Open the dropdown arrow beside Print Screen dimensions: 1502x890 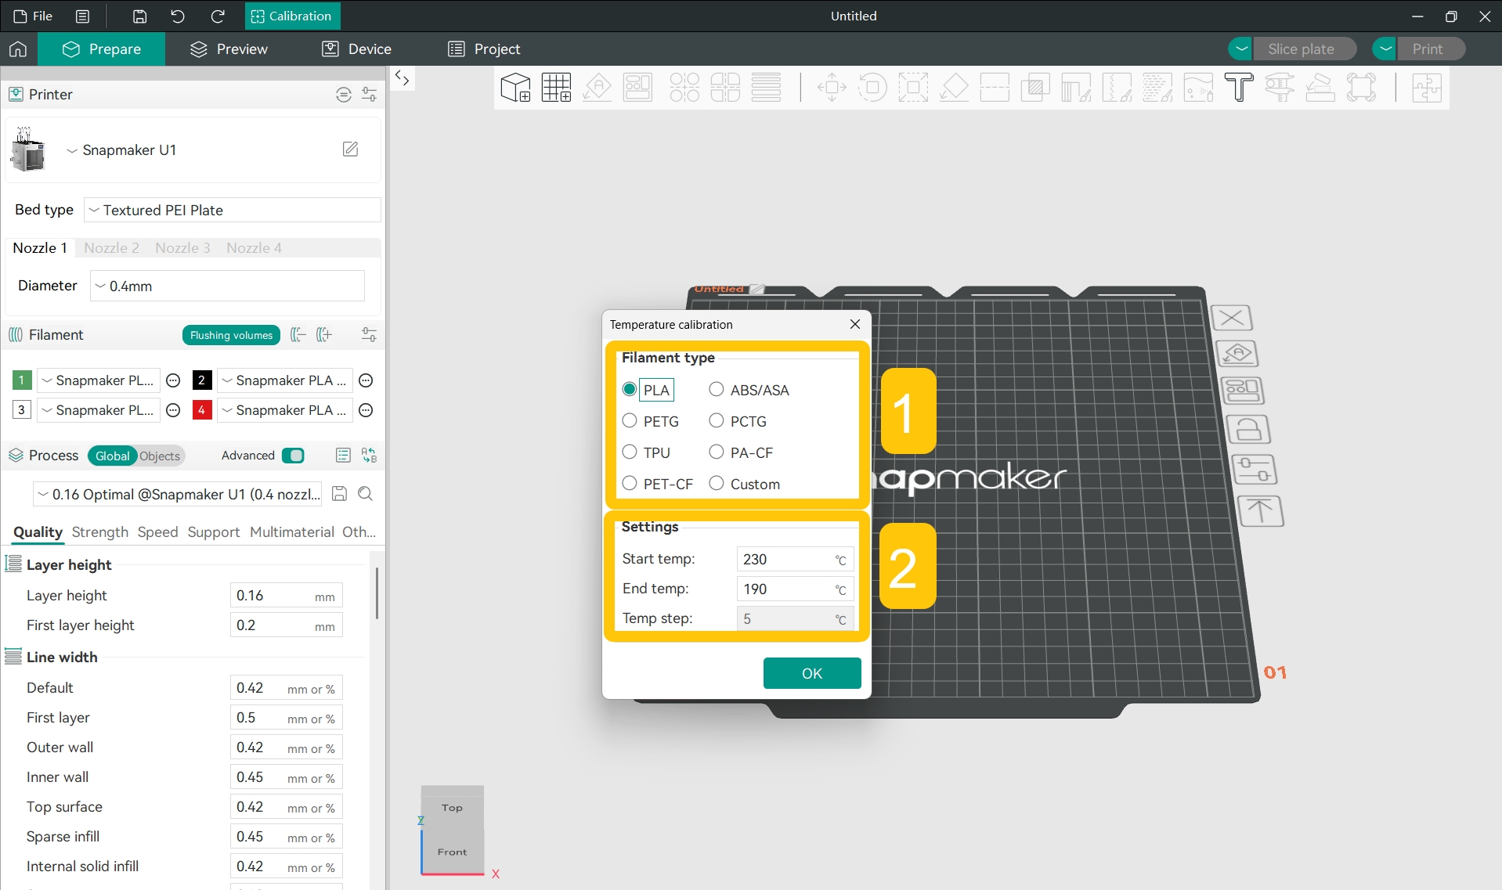(x=1385, y=49)
